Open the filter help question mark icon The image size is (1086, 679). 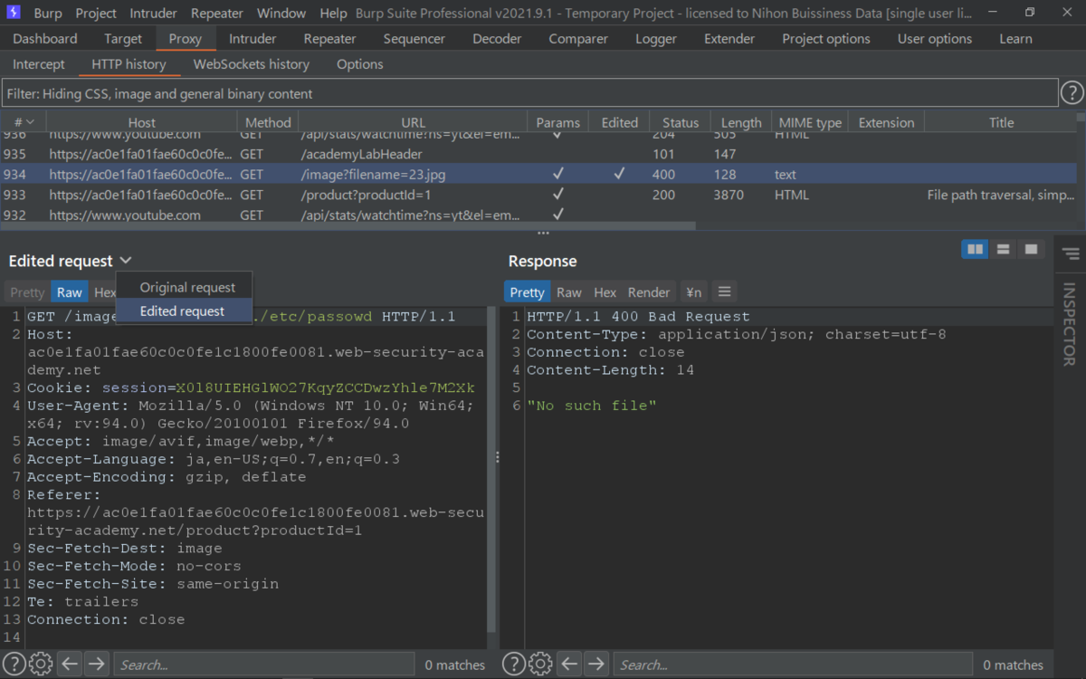pyautogui.click(x=1072, y=92)
